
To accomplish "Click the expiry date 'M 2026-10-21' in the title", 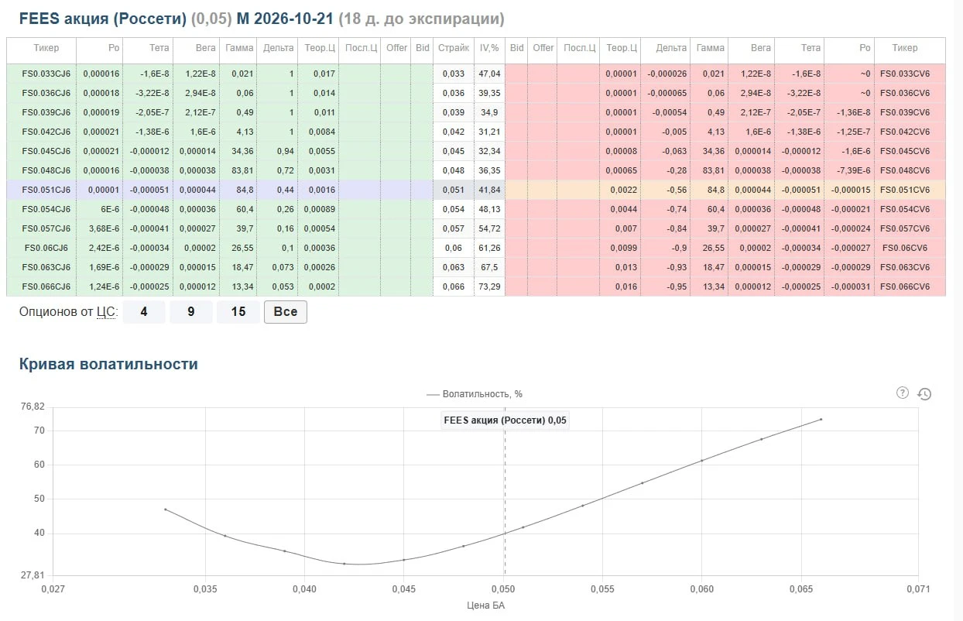I will [x=285, y=18].
